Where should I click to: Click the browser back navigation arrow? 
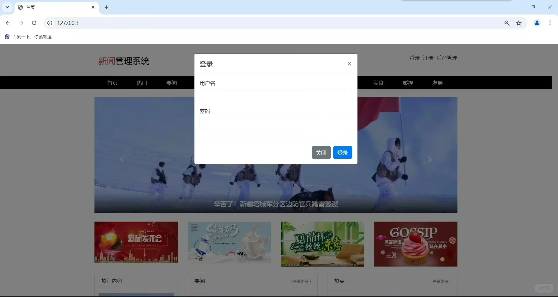8,23
